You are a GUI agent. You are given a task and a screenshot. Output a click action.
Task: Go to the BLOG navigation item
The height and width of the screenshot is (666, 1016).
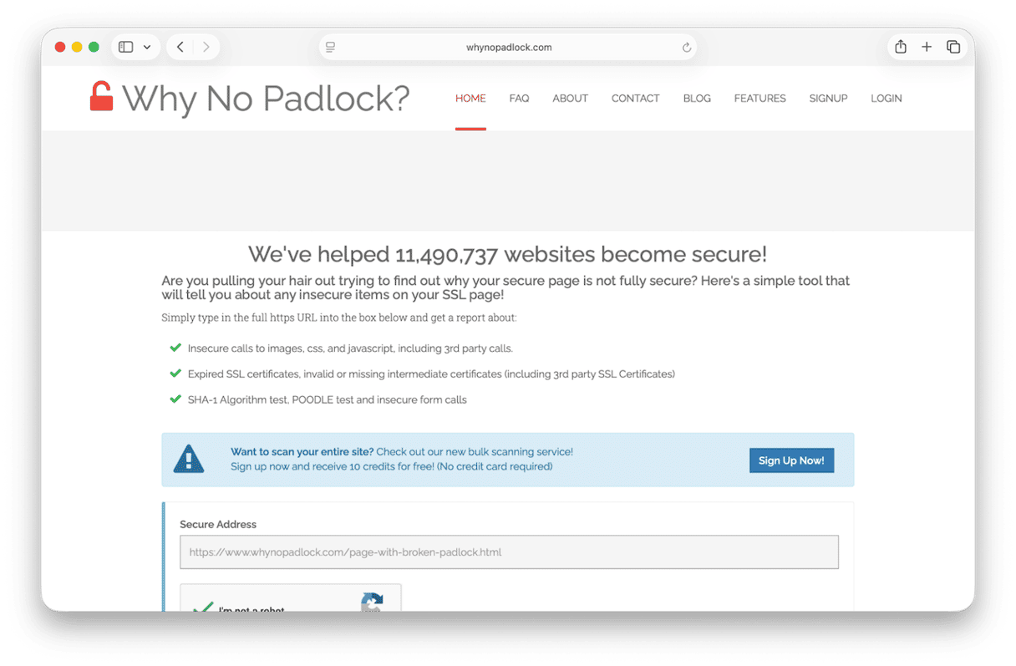pyautogui.click(x=697, y=99)
